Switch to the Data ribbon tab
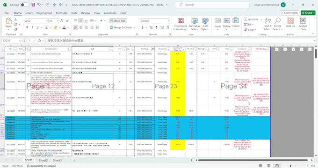The width and height of the screenshot is (318, 168). [x=74, y=13]
